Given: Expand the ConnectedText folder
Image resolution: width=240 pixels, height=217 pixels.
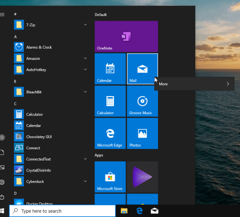Looking at the screenshot, I should [x=50, y=159].
